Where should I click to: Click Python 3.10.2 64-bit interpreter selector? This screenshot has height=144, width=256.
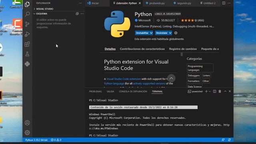(x=36, y=140)
